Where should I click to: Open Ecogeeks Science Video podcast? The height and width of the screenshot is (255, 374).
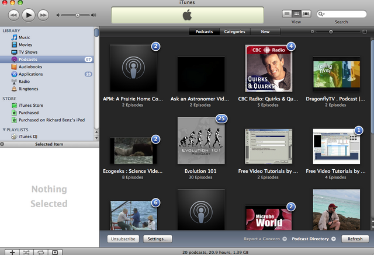tap(133, 151)
